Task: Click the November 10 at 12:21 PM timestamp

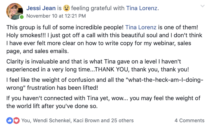Action: [56, 16]
